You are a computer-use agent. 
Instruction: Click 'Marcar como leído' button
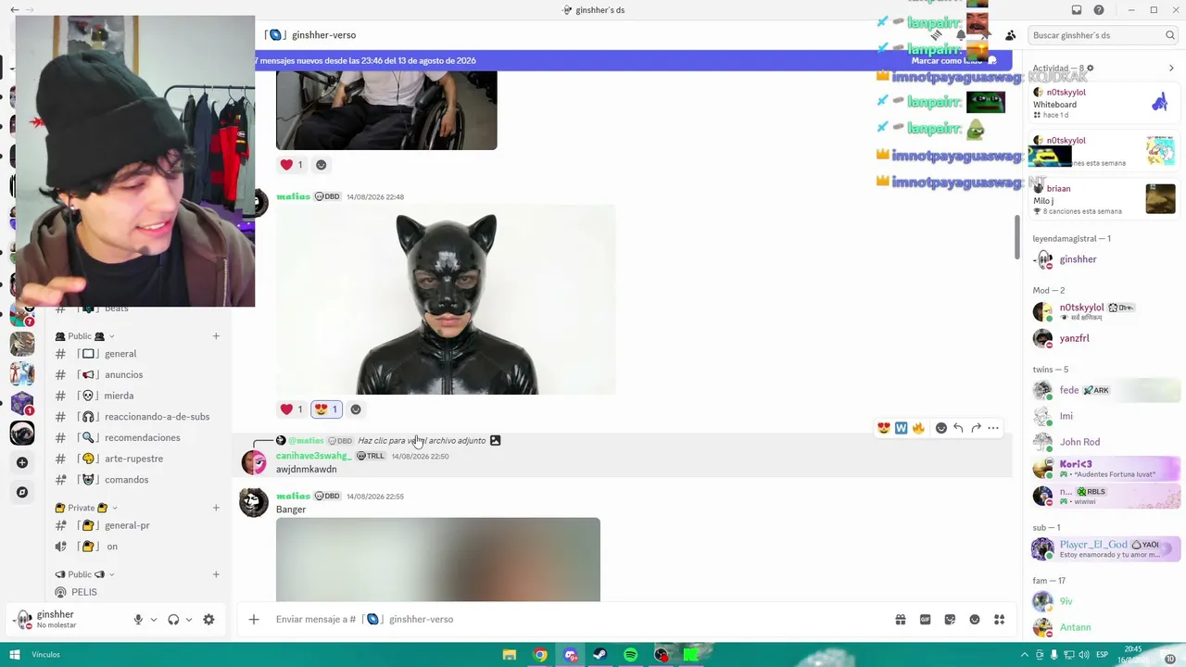(954, 61)
